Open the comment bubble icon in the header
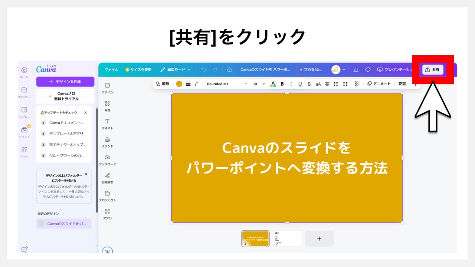 (368, 70)
